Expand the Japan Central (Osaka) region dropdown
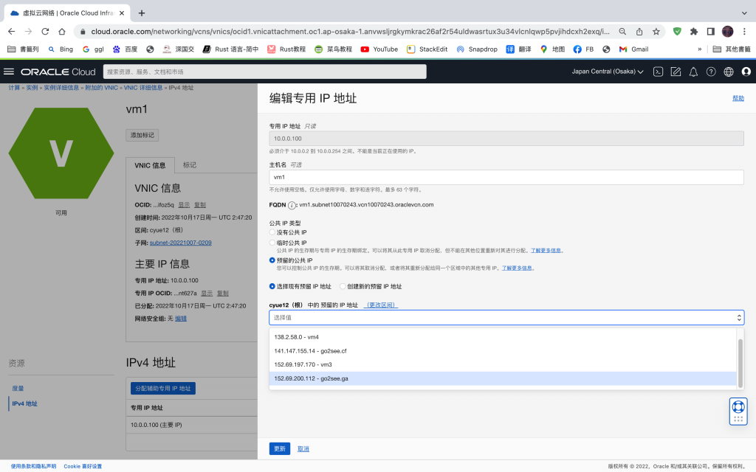The height and width of the screenshot is (472, 756). pyautogui.click(x=608, y=72)
